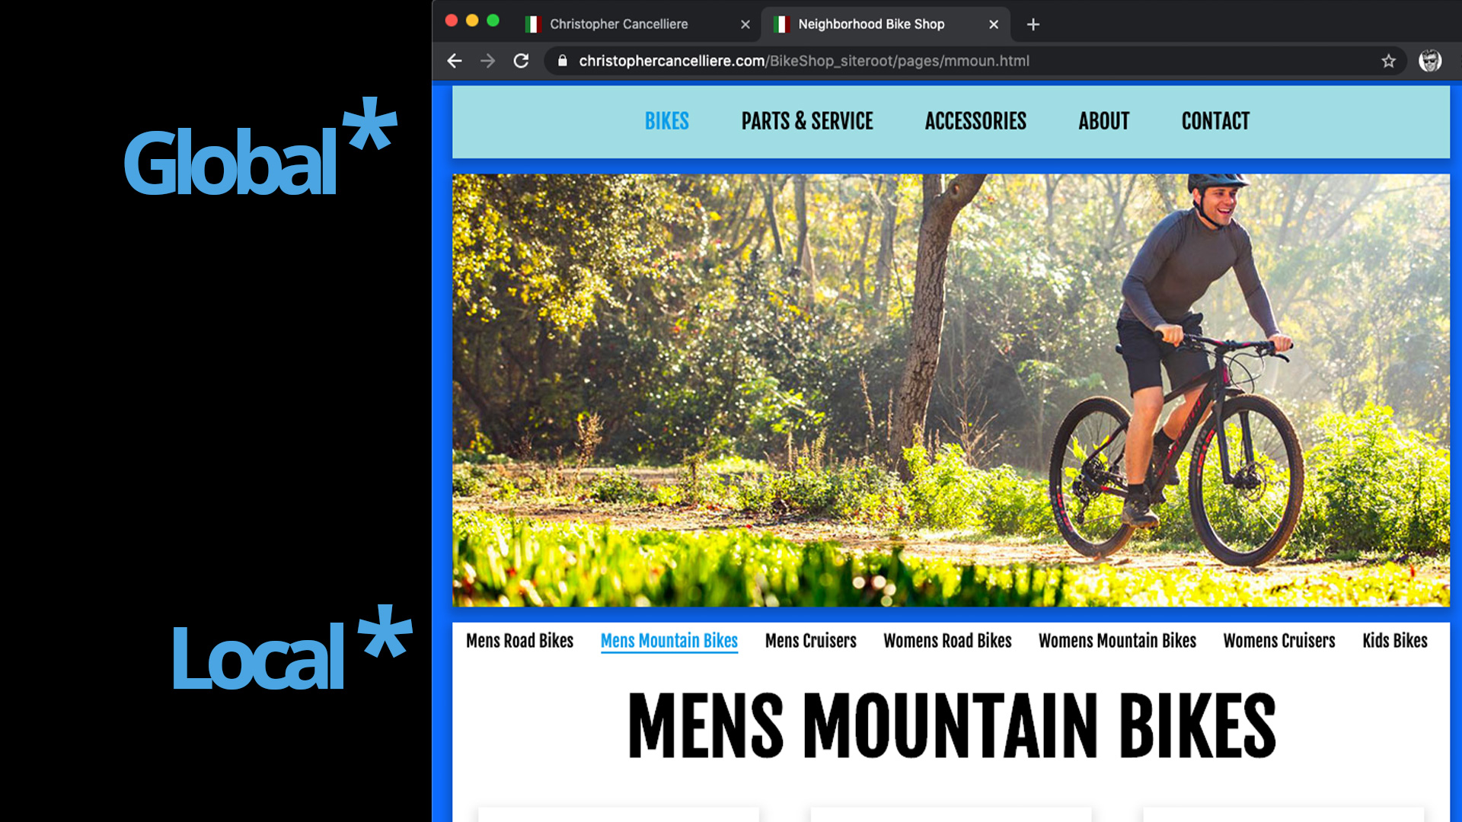The image size is (1462, 822).
Task: Open the BIKES navigation menu item
Action: [x=666, y=120]
